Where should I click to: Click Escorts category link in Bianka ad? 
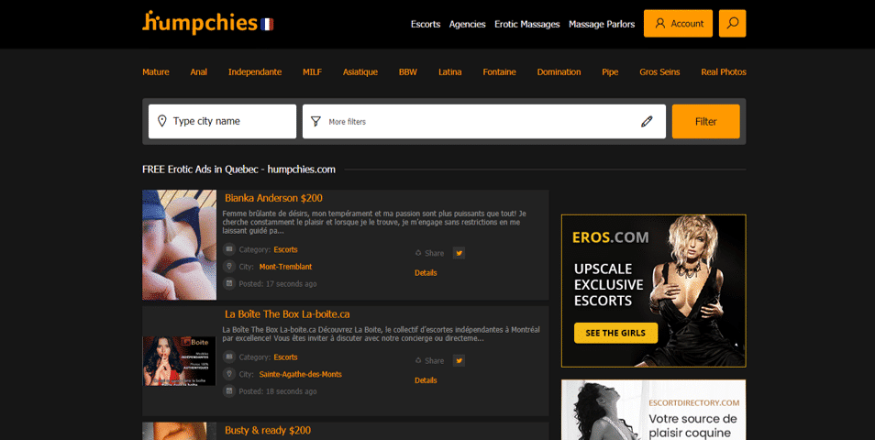[x=286, y=249]
